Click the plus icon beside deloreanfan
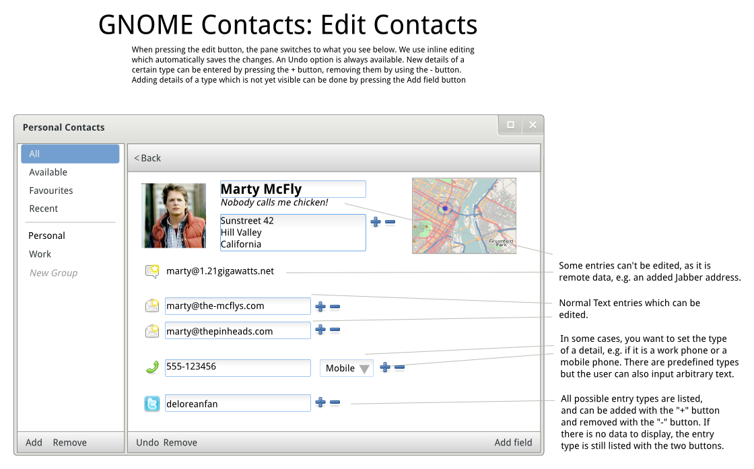This screenshot has width=754, height=469. point(320,402)
